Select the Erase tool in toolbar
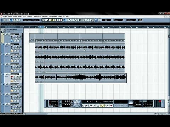Screen dimensions: 170x127 [75, 20]
